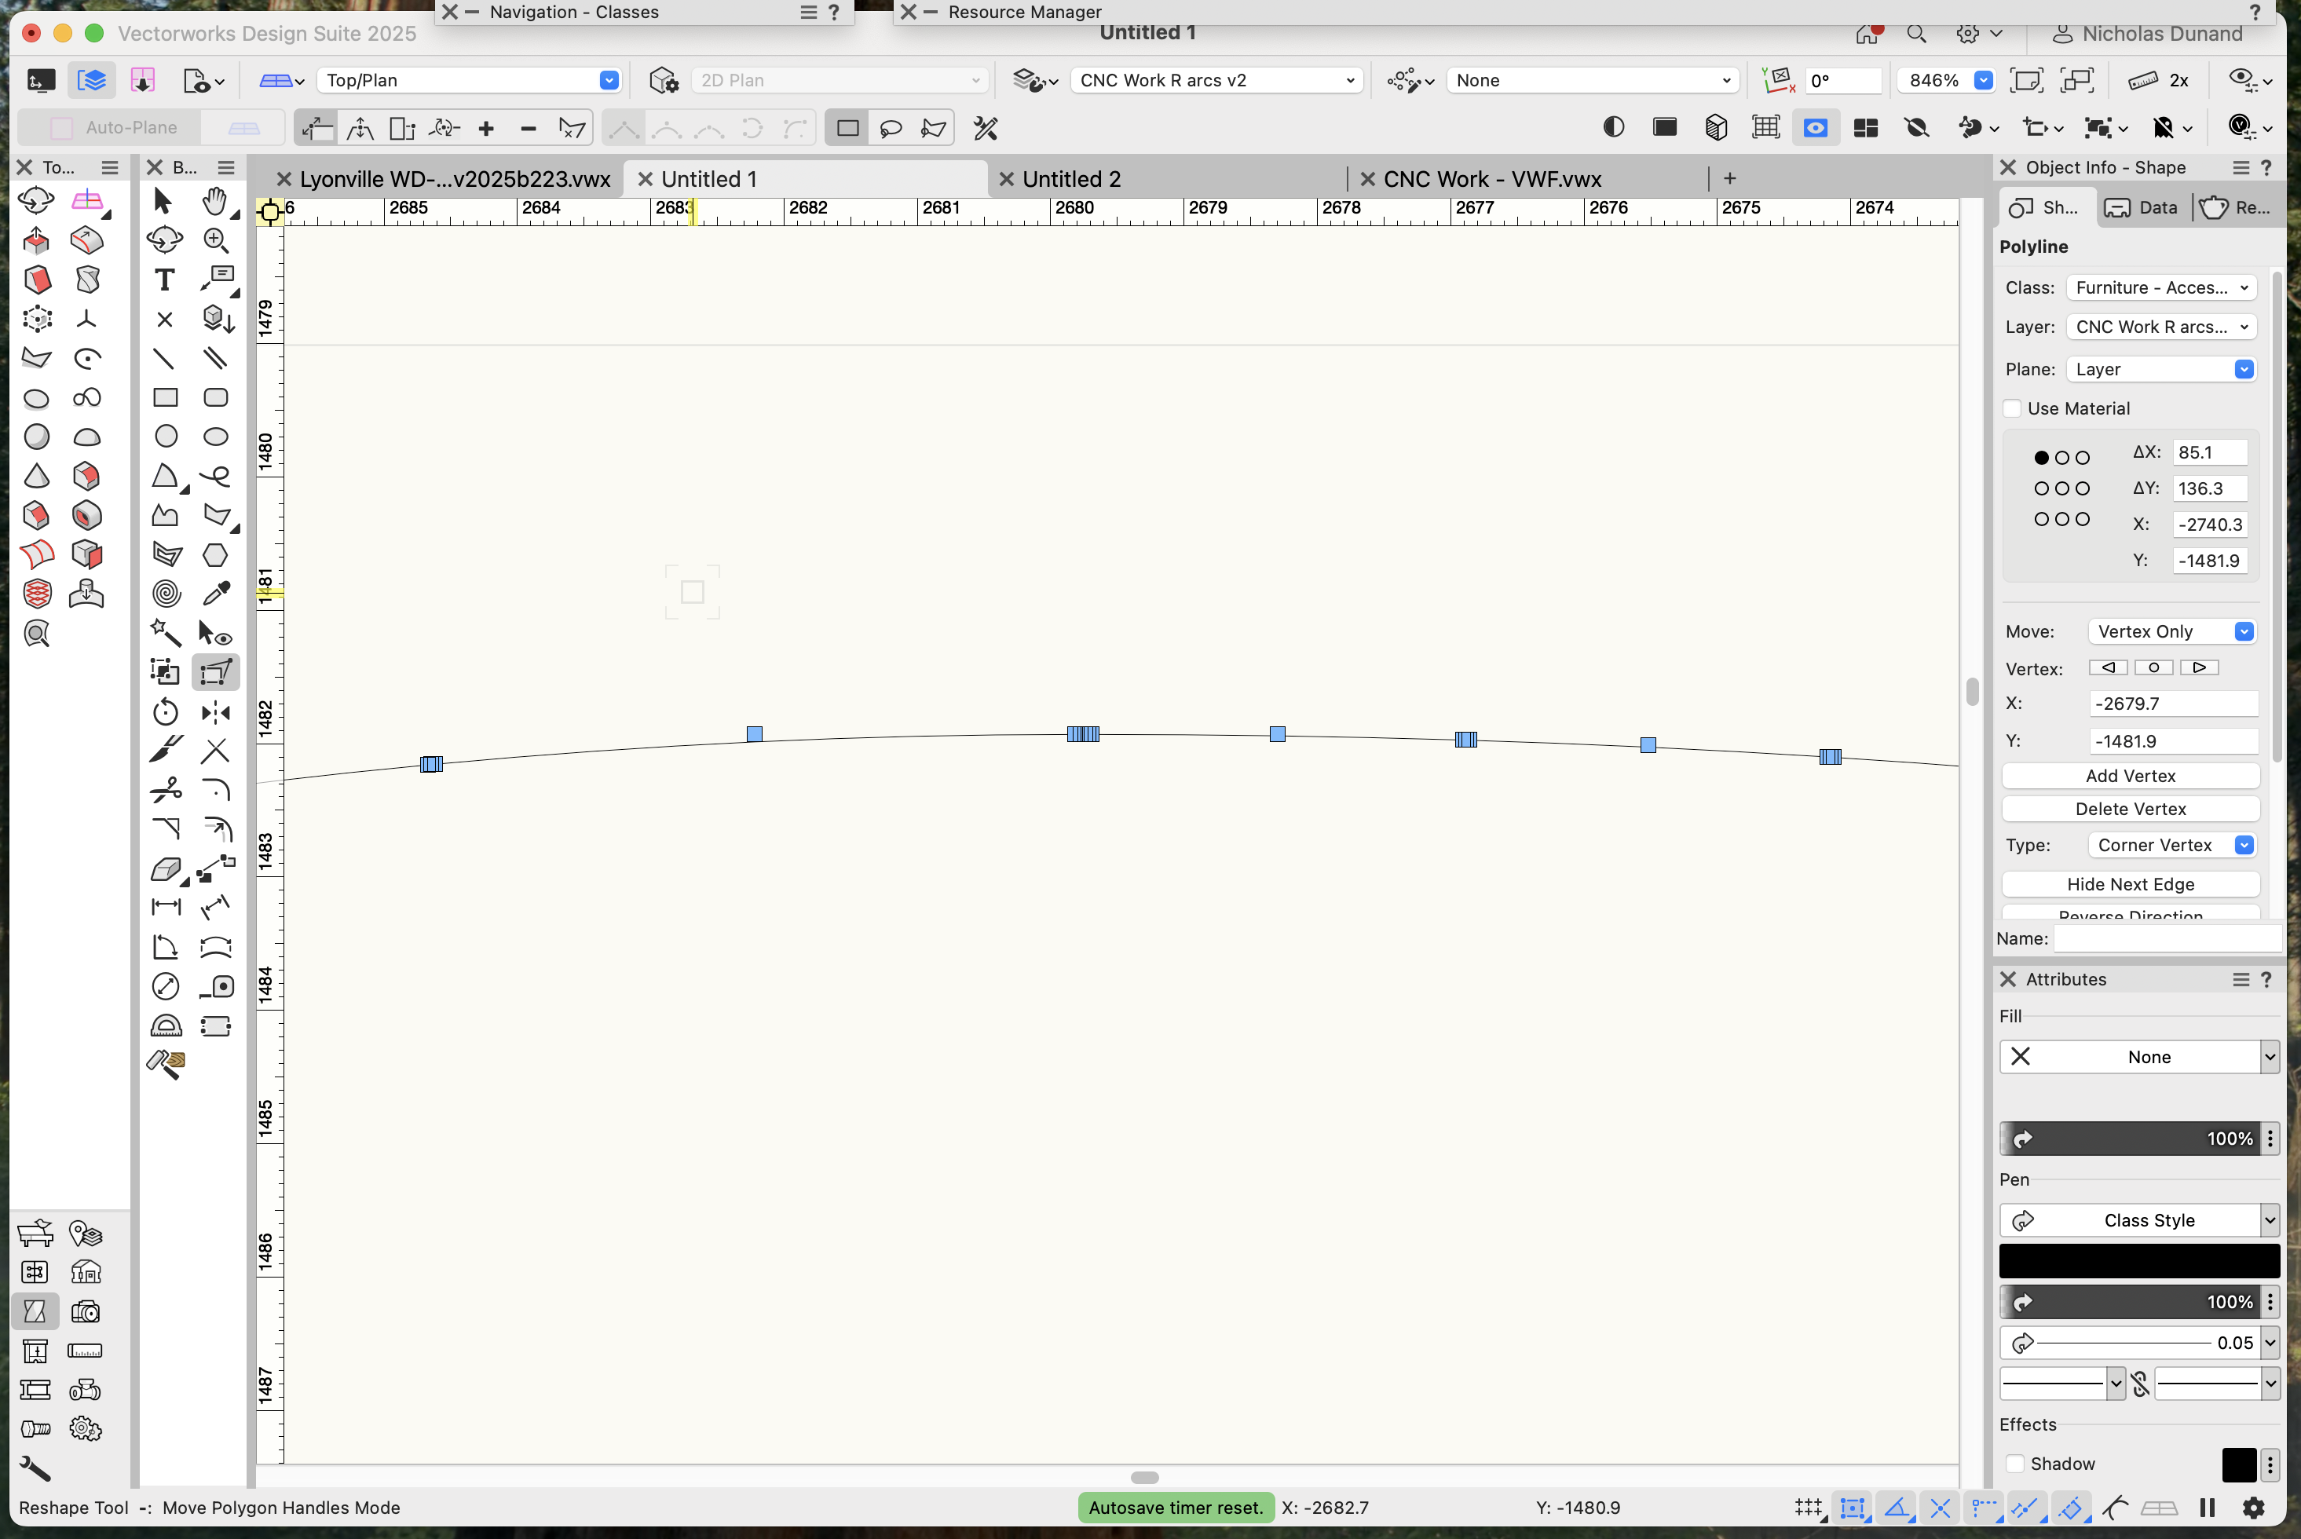The height and width of the screenshot is (1539, 2301).
Task: Enable the Use Material checkbox
Action: point(2012,408)
